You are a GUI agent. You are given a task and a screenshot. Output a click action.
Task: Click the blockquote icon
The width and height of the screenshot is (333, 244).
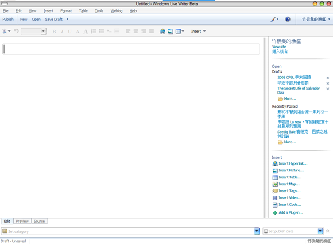tap(109, 31)
